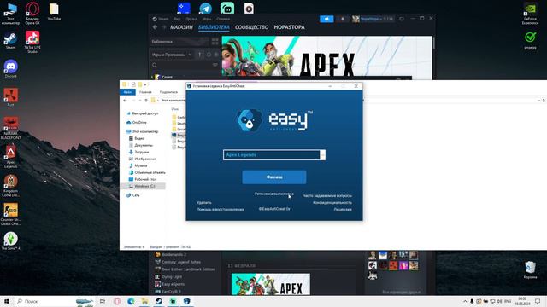Image resolution: width=547 pixels, height=307 pixels.
Task: Open Steam notifications bell
Action: pyautogui.click(x=342, y=19)
